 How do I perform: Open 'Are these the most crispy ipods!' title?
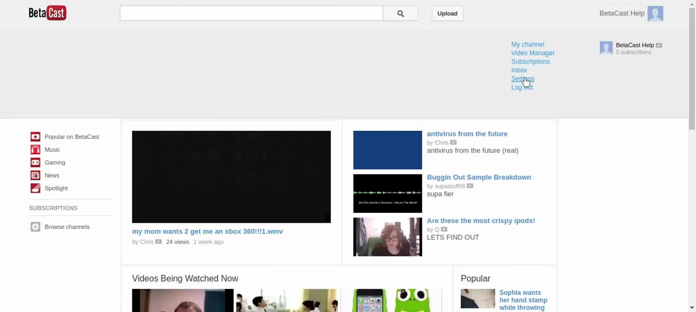click(481, 221)
